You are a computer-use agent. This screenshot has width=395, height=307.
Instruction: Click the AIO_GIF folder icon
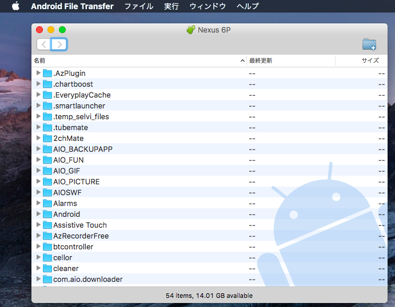pyautogui.click(x=47, y=171)
